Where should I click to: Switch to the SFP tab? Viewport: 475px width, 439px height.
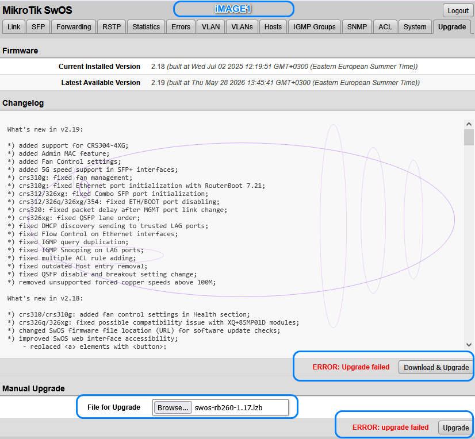38,27
